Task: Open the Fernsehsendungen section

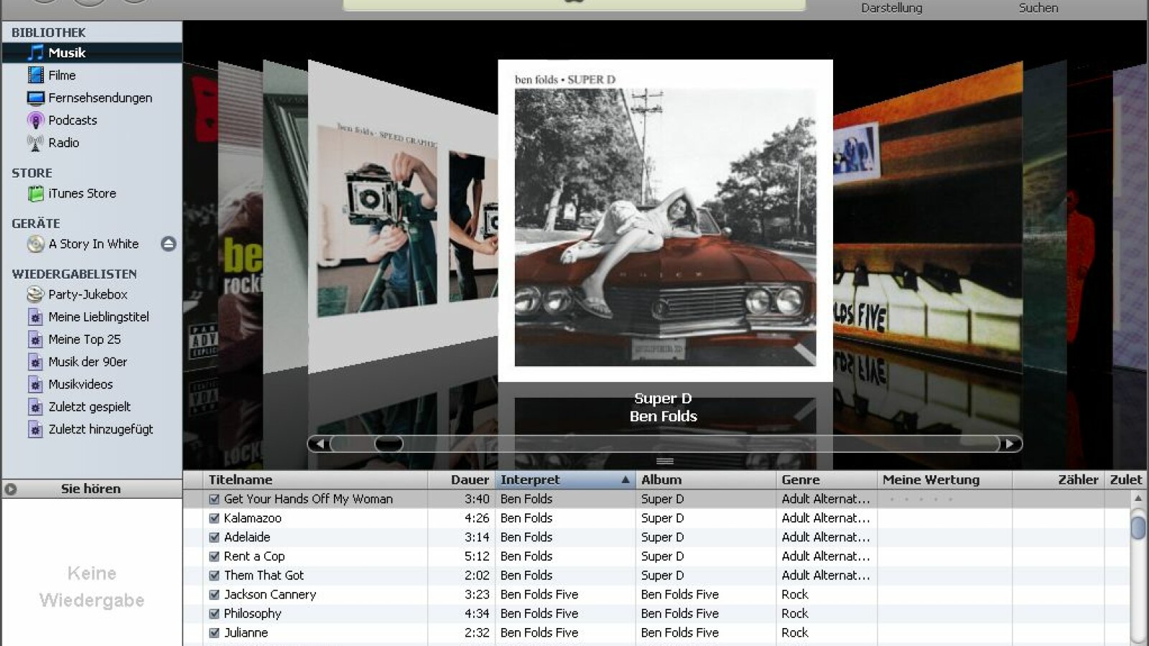Action: click(101, 98)
